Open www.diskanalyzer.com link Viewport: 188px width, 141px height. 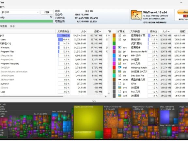pos(154,19)
